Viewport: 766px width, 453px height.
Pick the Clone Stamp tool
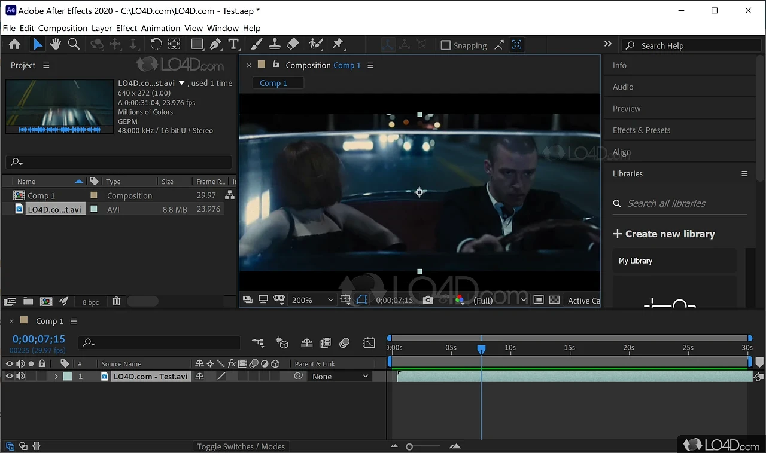[x=275, y=44]
